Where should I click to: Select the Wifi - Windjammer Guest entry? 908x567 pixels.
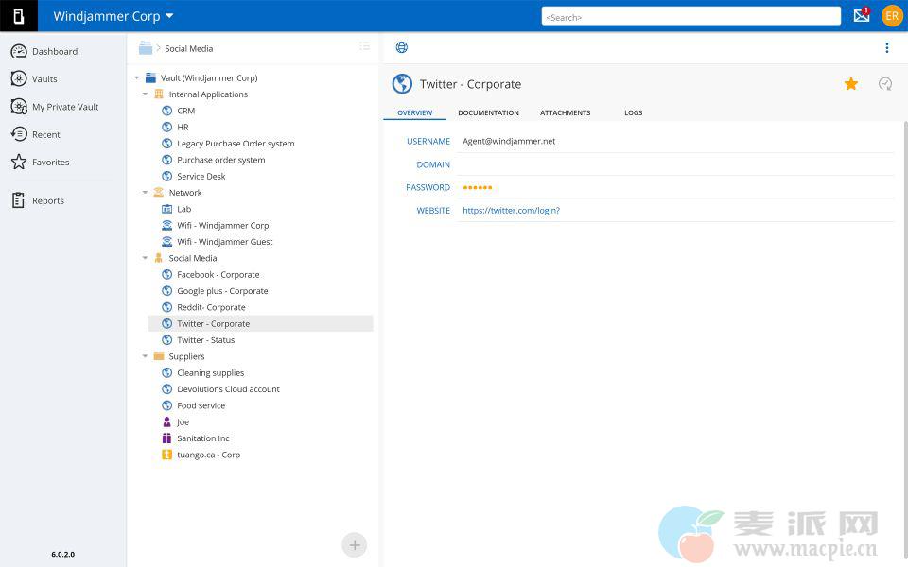[224, 242]
